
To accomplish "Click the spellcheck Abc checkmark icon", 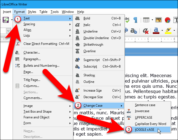I will (127, 20).
